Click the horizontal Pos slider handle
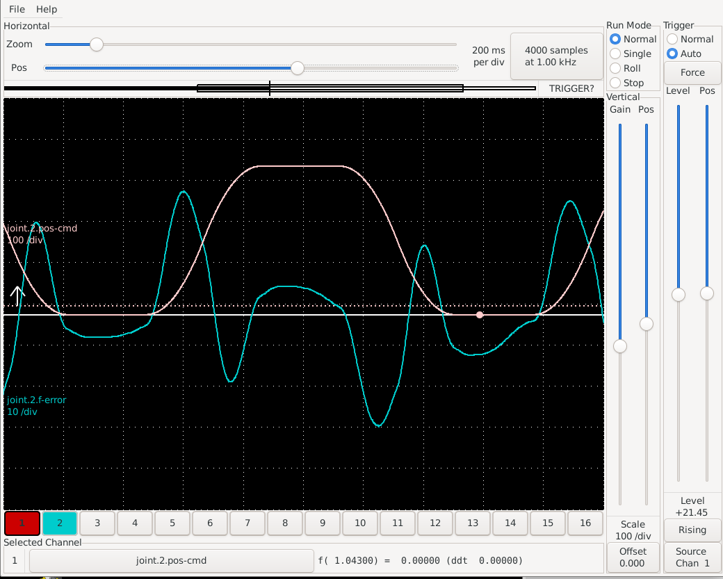This screenshot has width=723, height=579. [298, 67]
